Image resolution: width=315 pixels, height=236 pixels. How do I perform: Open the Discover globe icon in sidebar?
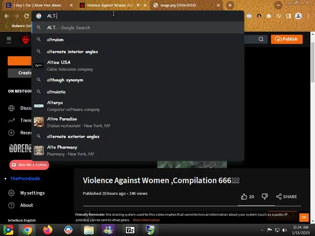click(x=11, y=108)
